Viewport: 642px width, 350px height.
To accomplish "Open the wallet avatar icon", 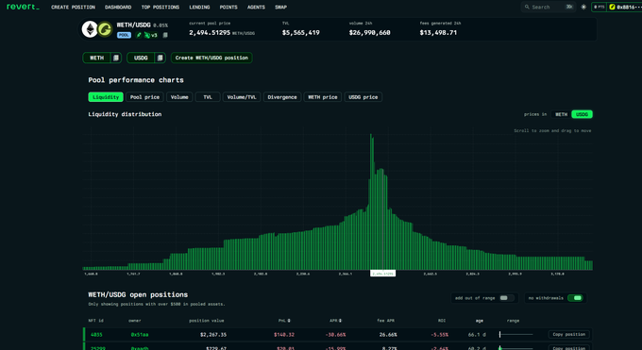I will click(x=612, y=7).
